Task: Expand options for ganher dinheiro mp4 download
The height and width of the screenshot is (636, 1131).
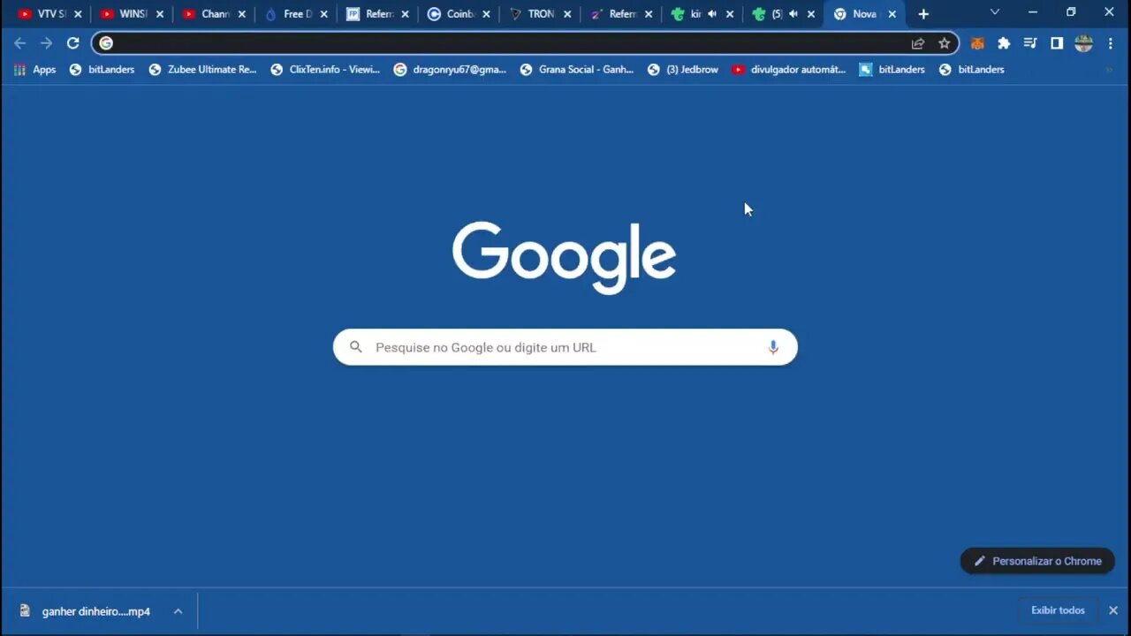Action: point(178,611)
